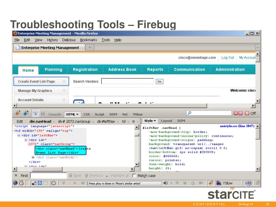The image size is (276, 207).
Task: Click the speech bubble status bar icon
Action: point(54,183)
